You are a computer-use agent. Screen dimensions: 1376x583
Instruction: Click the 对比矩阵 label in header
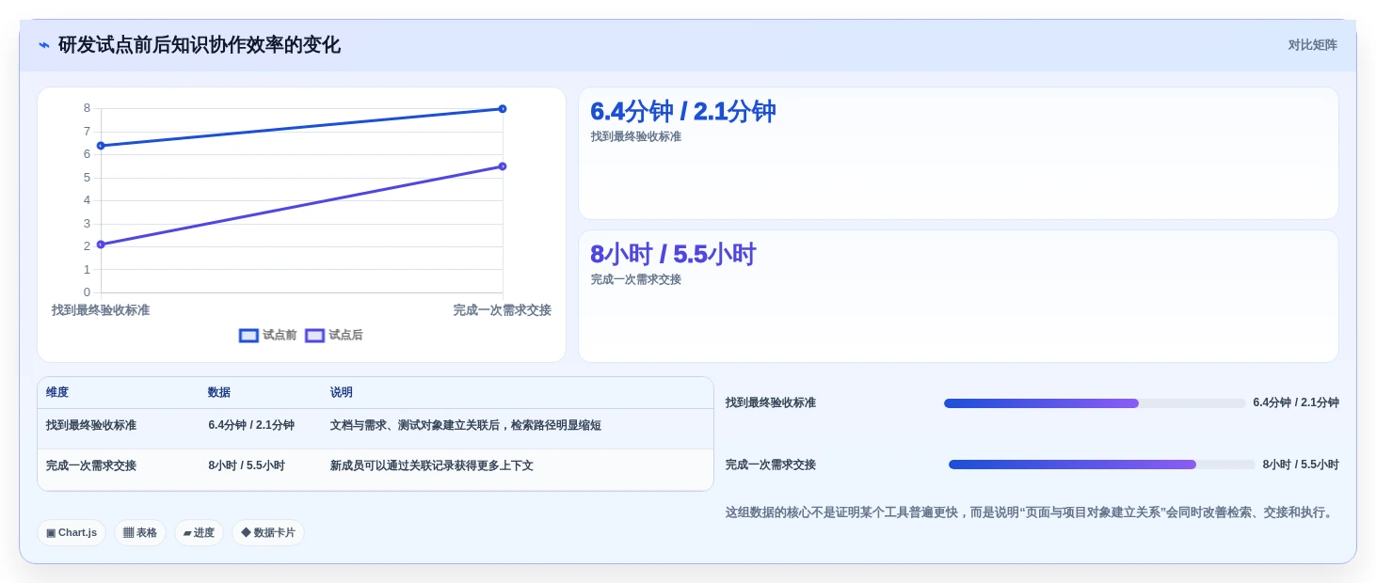point(1312,45)
